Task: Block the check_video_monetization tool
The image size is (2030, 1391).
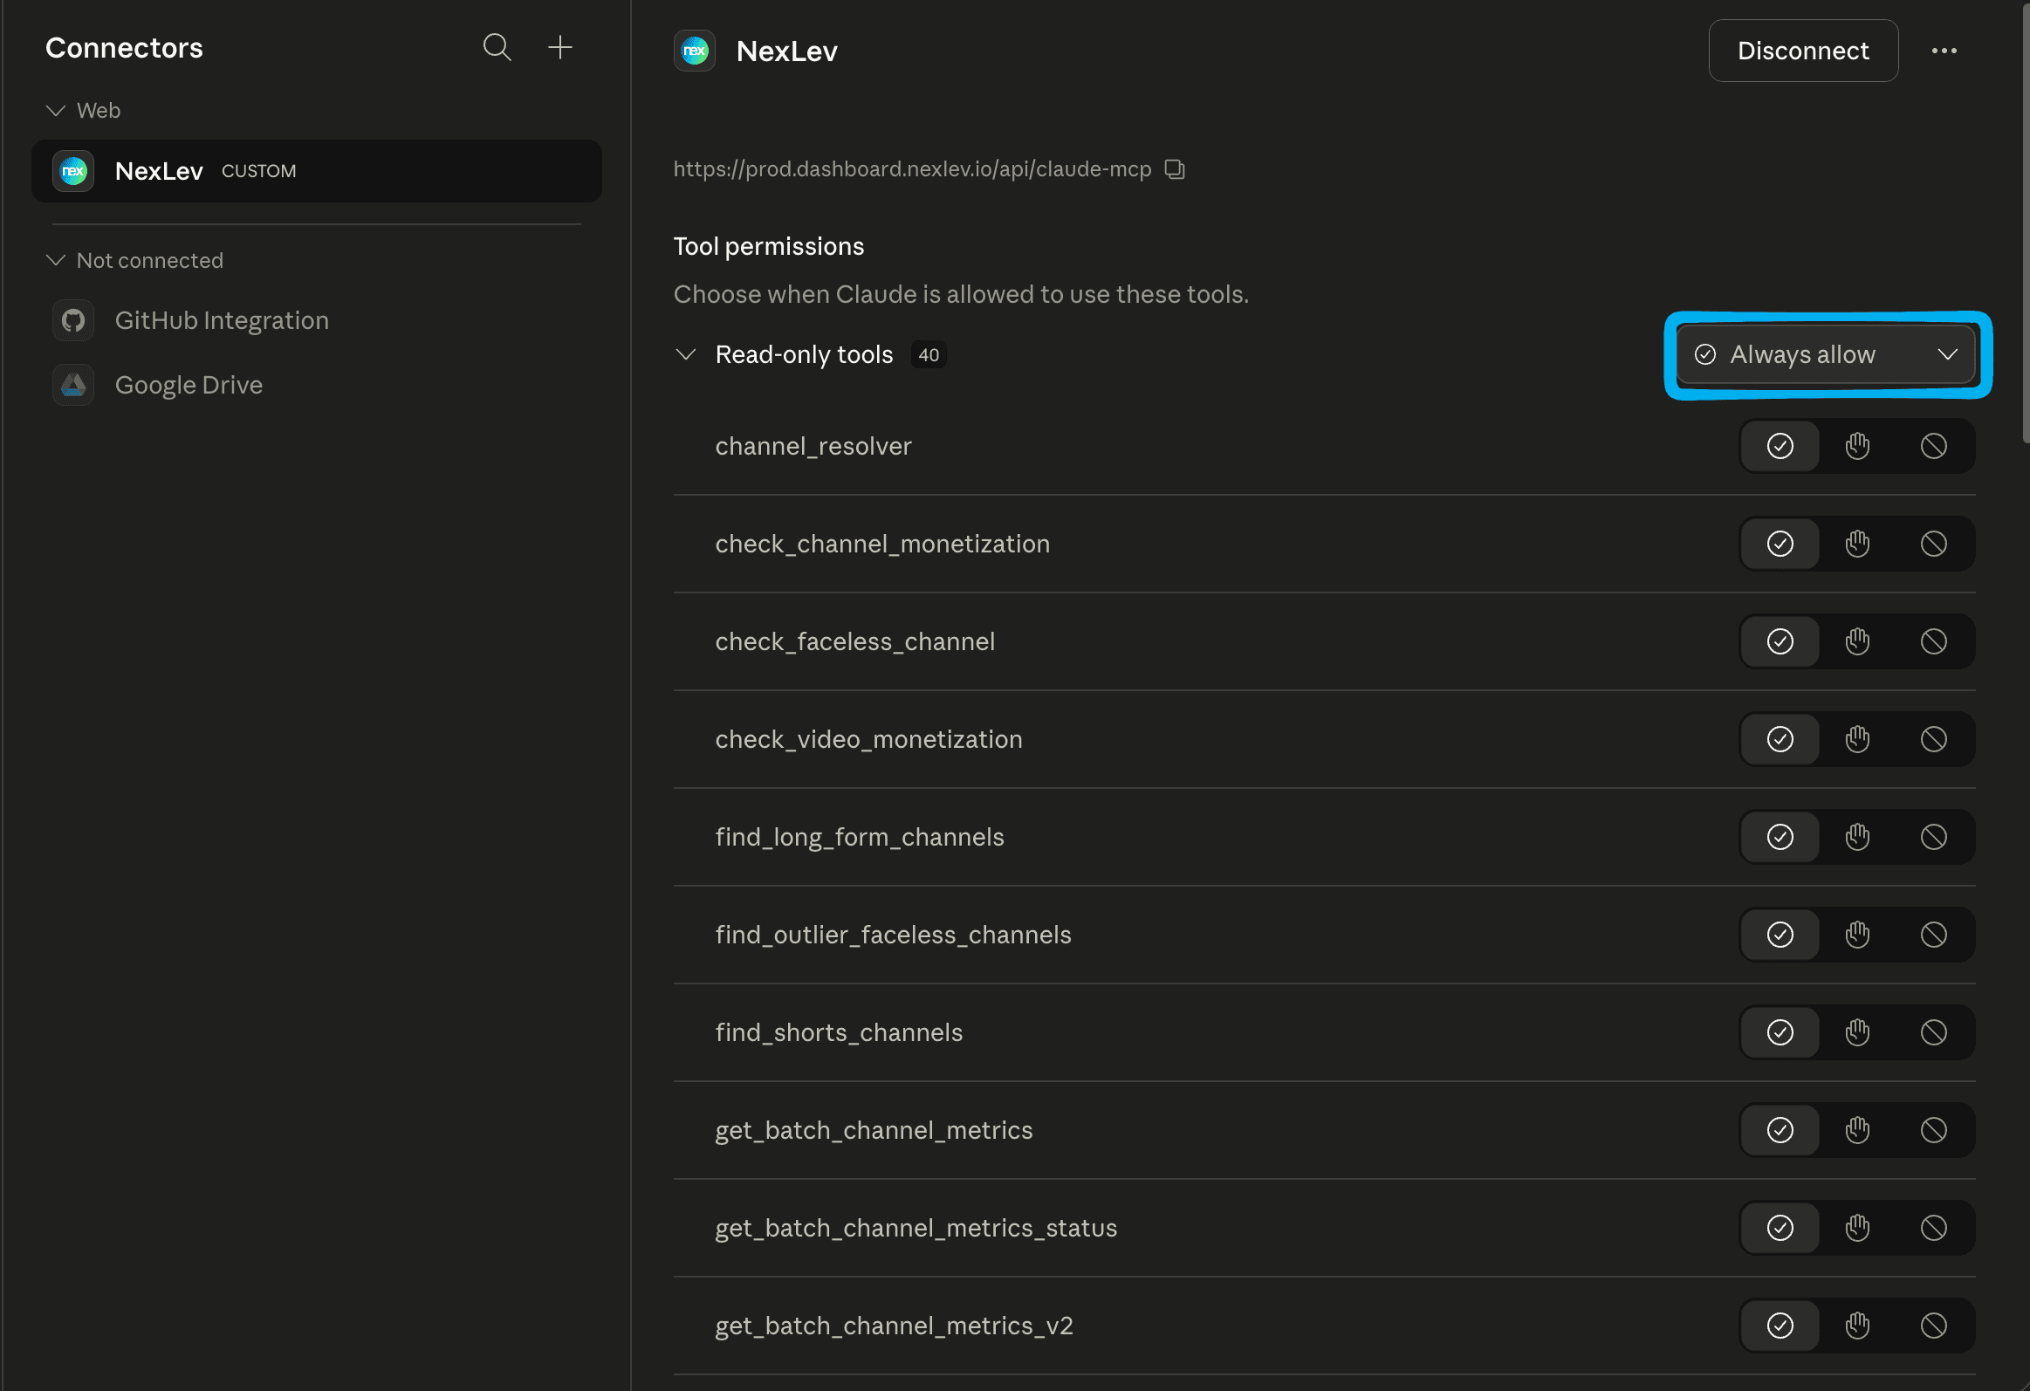Action: [x=1934, y=740]
